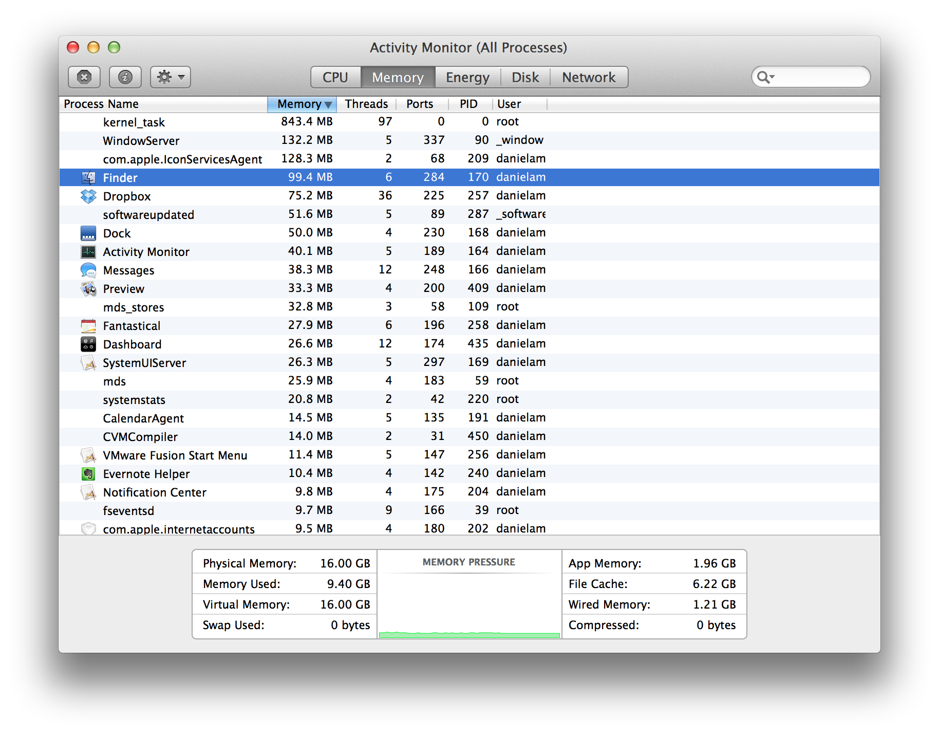
Task: Select the WindowServer process row
Action: (x=469, y=140)
